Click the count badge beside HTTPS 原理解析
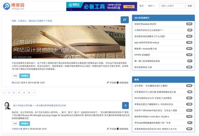Image resolution: width=199 pixels, height=136 pixels. pyautogui.click(x=189, y=55)
